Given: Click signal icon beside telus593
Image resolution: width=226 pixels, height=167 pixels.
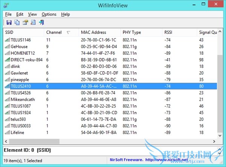Looking at the screenshot, I should coord(8,119).
